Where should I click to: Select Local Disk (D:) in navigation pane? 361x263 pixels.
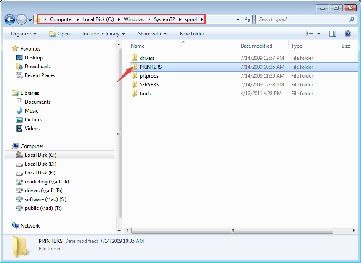point(40,164)
